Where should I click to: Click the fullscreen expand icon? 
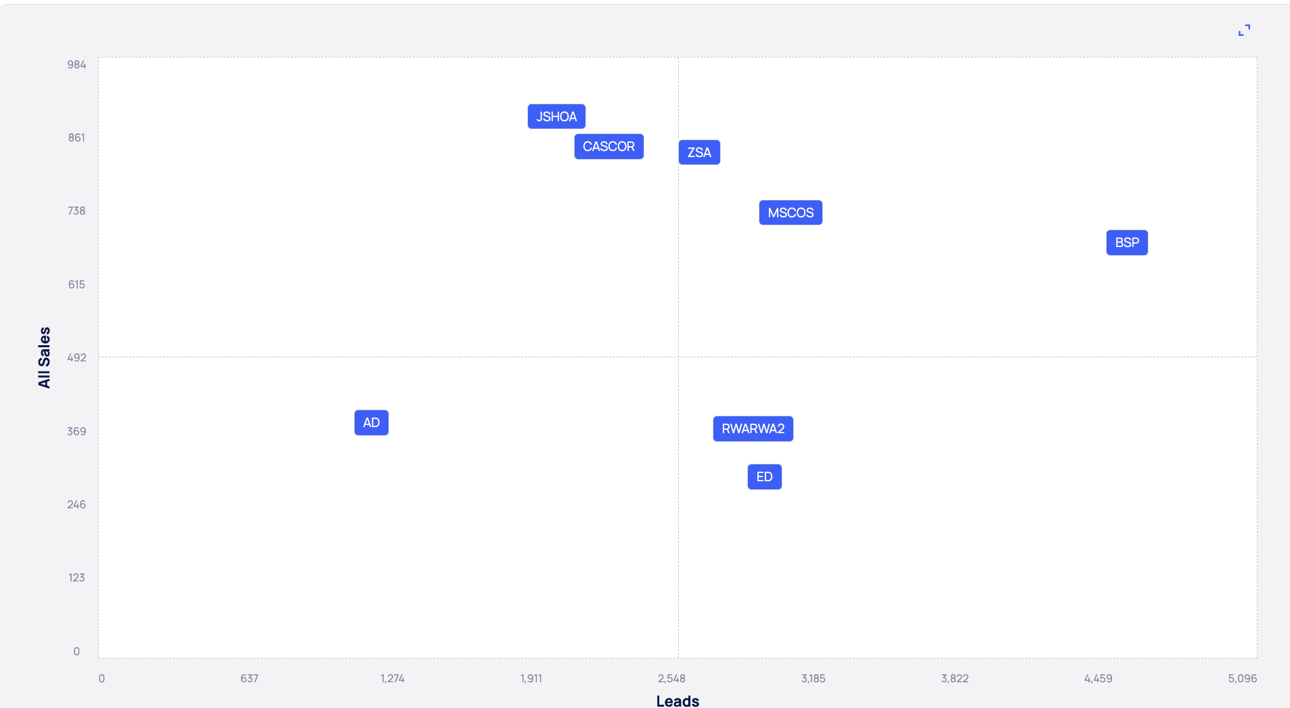(x=1244, y=30)
